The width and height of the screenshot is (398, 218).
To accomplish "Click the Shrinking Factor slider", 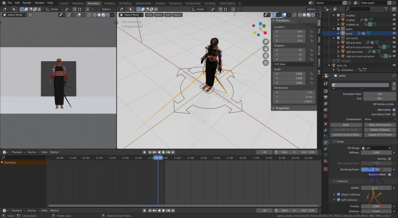I will point(376,170).
